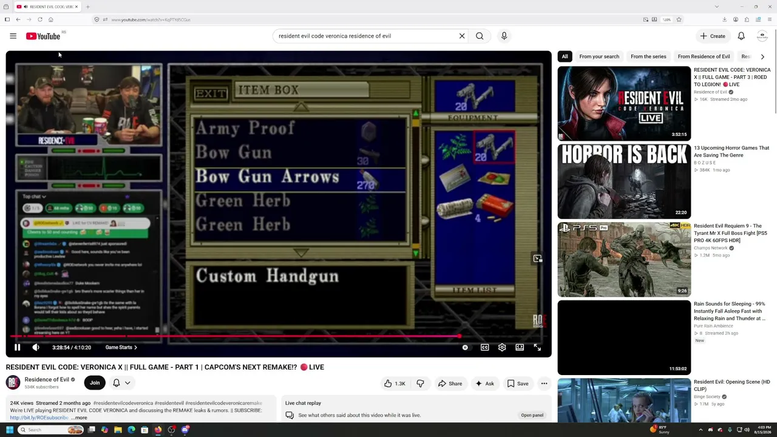This screenshot has width=777, height=437.
Task: Open subscription notification bell dropdown
Action: (121, 383)
